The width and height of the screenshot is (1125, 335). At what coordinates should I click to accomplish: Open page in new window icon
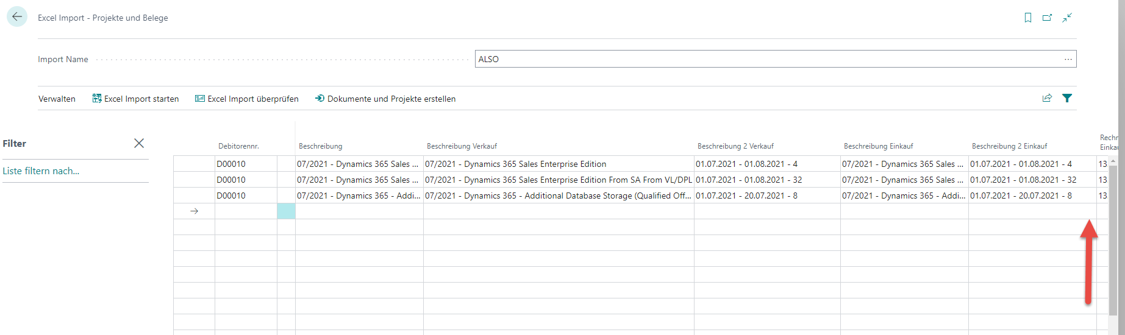[1047, 18]
